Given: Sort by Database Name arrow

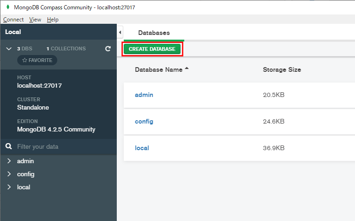Looking at the screenshot, I should point(187,68).
